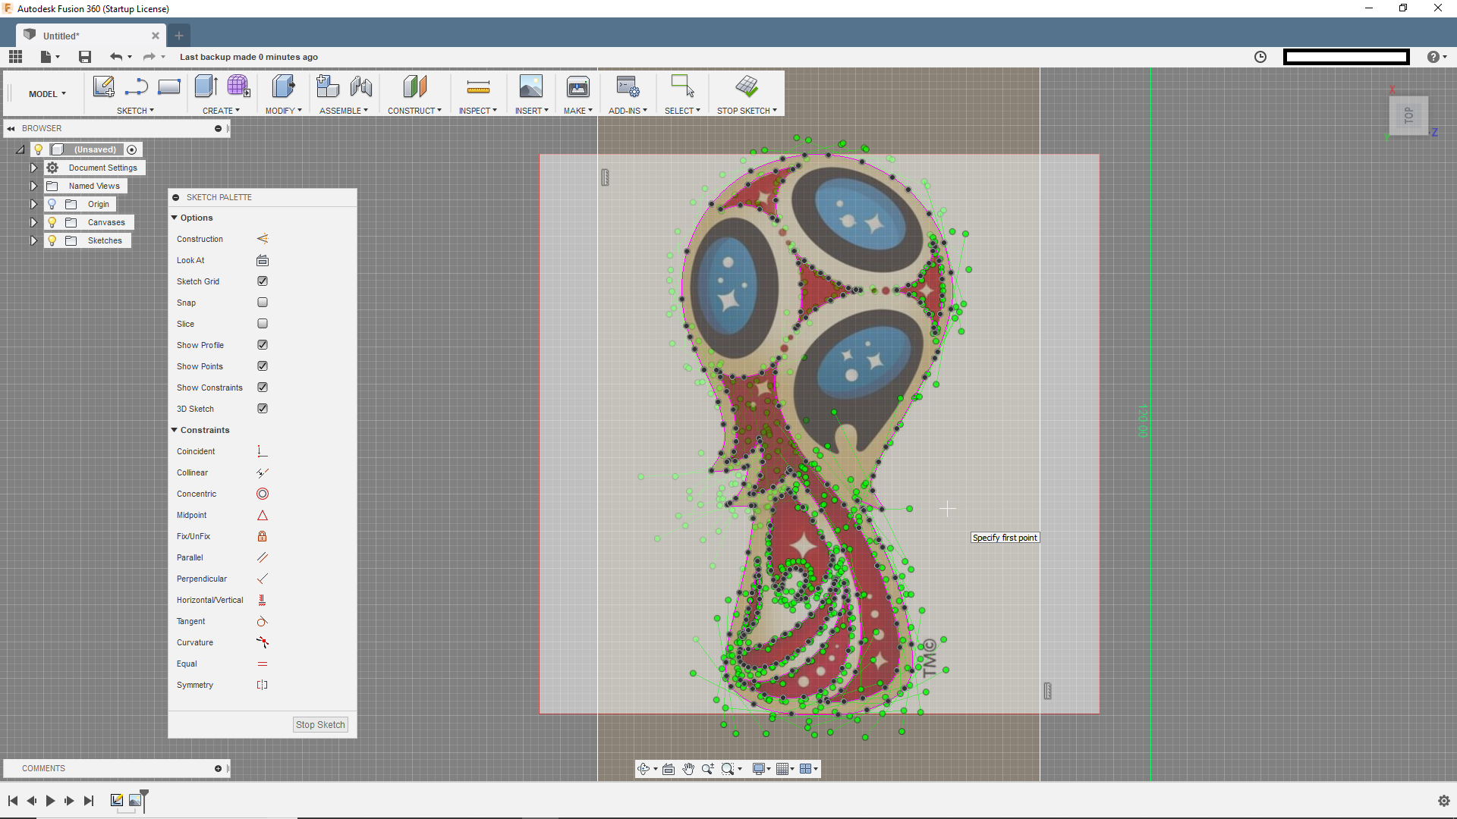Apply the Concentric constraint
1457x819 pixels.
coord(263,494)
